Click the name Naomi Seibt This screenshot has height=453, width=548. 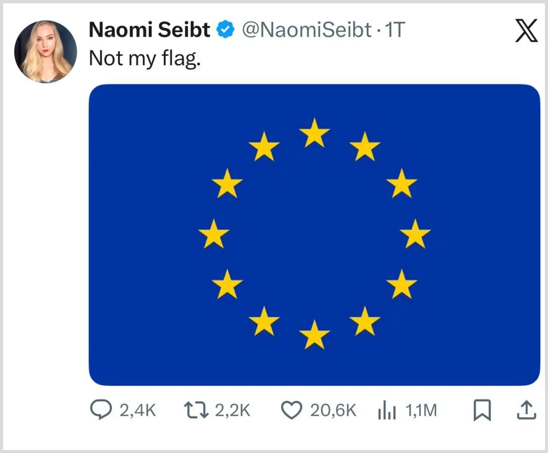pos(149,30)
